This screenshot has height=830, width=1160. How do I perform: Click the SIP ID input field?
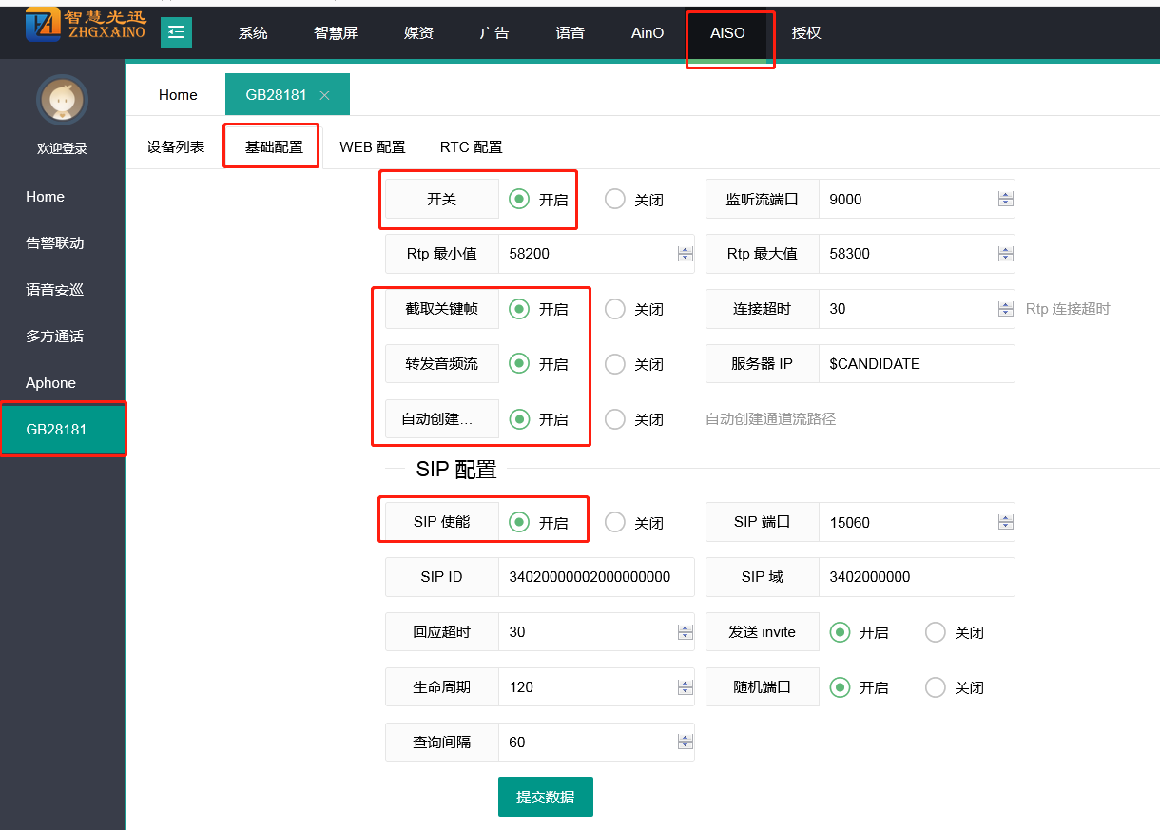[595, 577]
